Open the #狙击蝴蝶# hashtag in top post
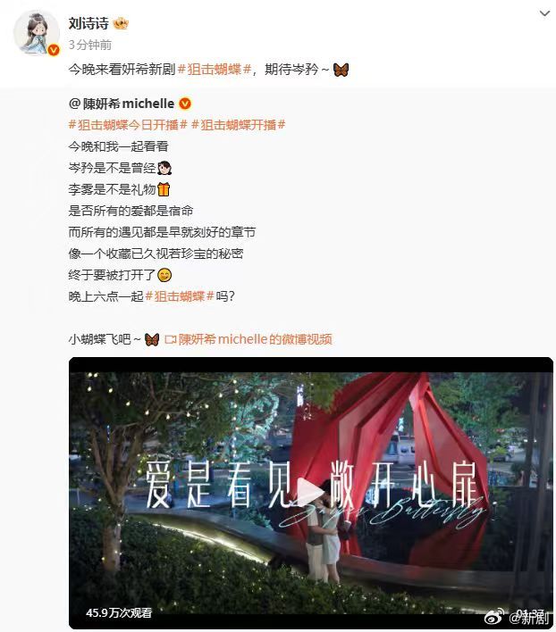This screenshot has height=632, width=556. pyautogui.click(x=215, y=70)
